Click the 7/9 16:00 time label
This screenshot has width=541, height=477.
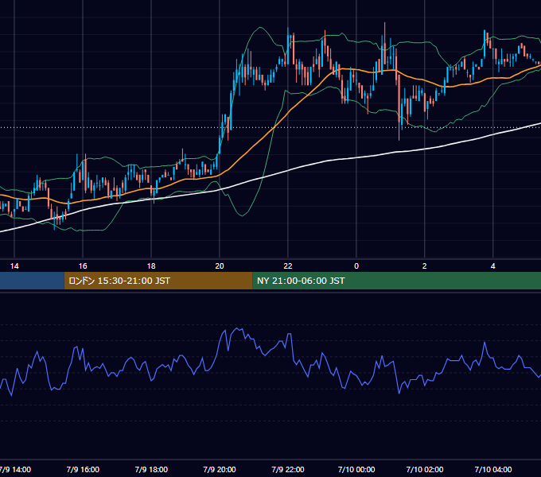(83, 469)
